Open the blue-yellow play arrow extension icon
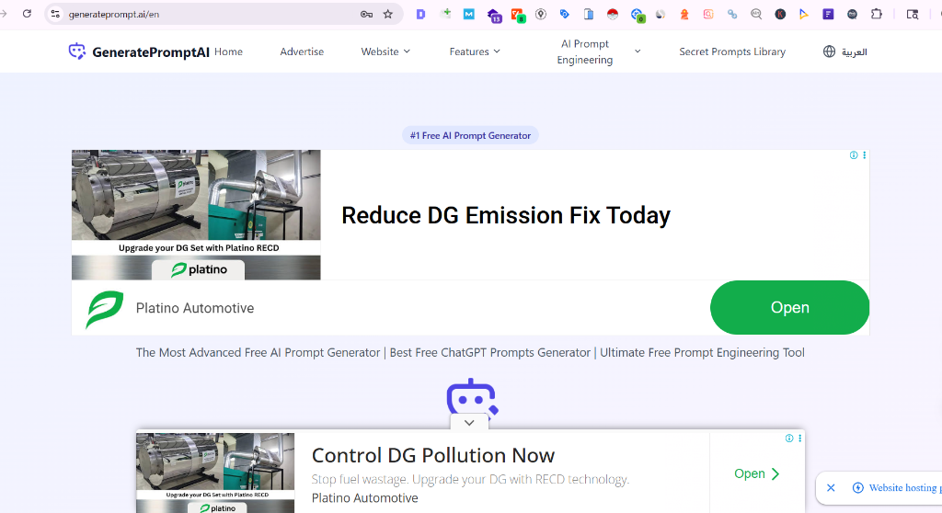This screenshot has height=513, width=942. (x=804, y=14)
